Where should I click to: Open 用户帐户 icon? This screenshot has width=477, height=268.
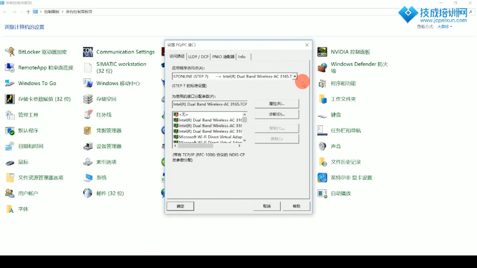10,194
